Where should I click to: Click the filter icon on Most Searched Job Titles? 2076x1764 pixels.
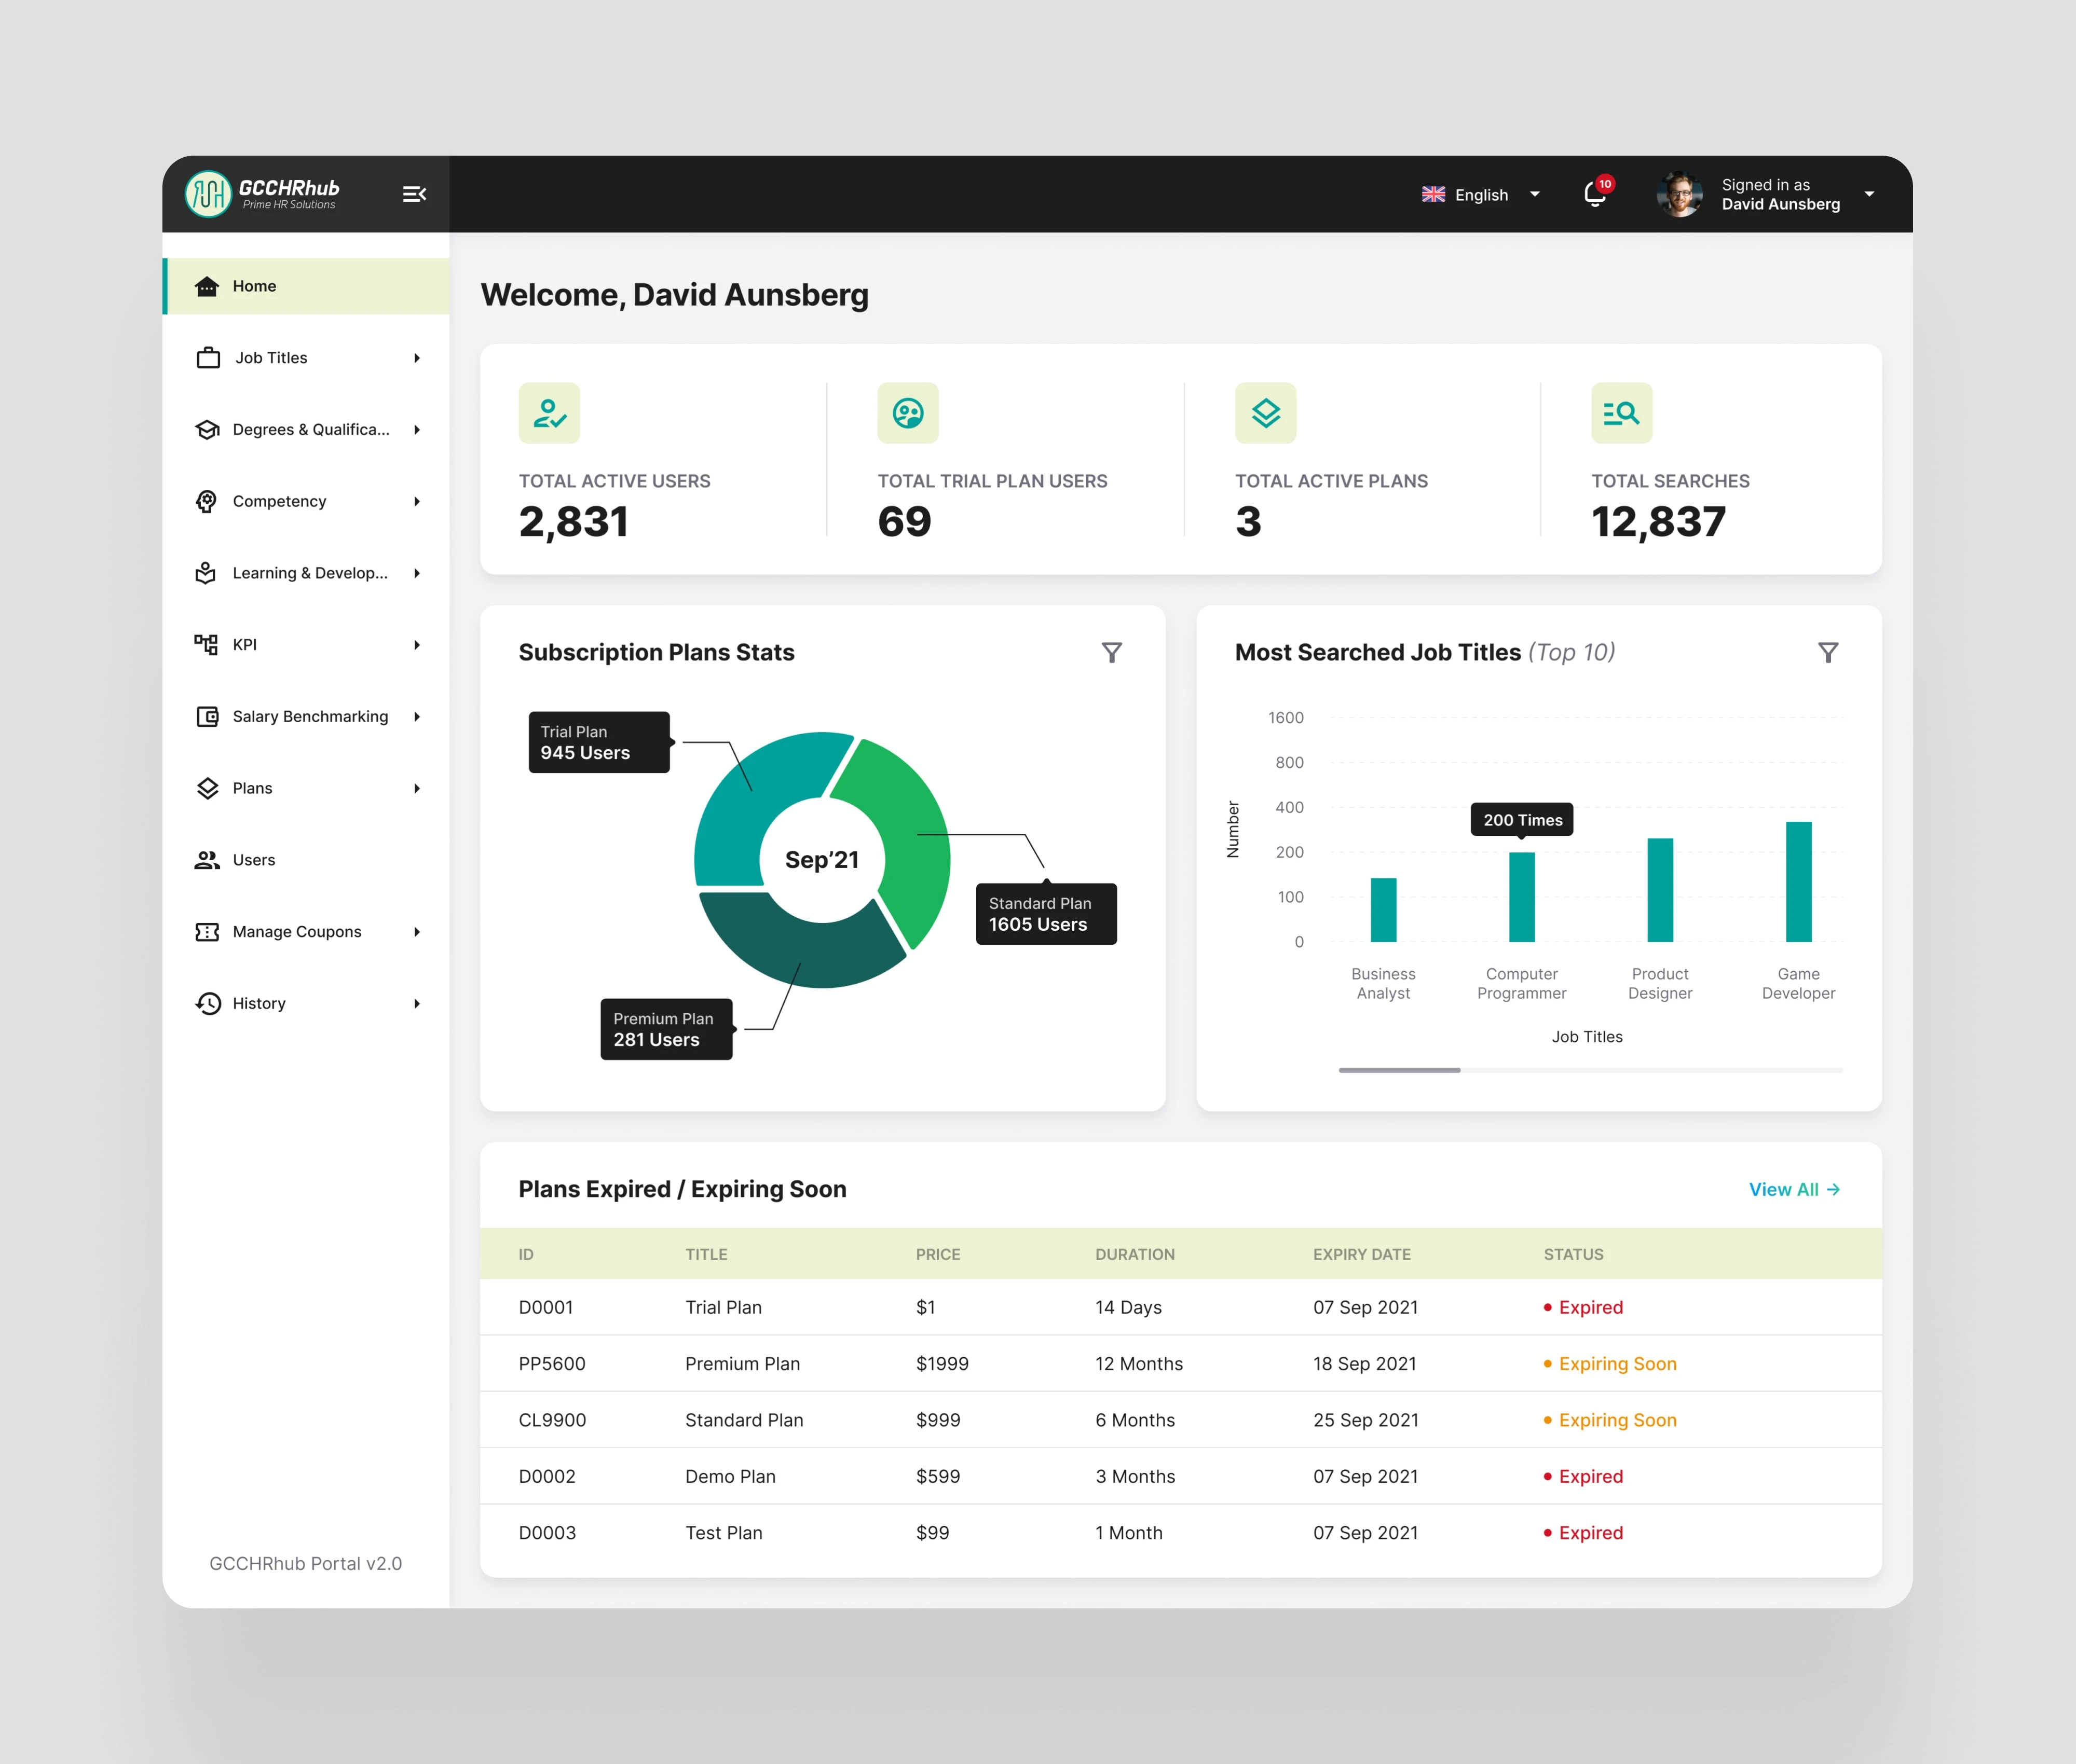tap(1829, 652)
